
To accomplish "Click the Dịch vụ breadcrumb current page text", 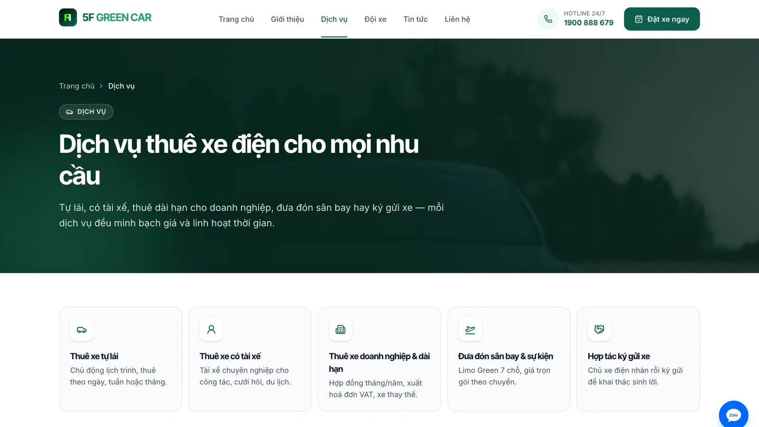I will pos(121,86).
